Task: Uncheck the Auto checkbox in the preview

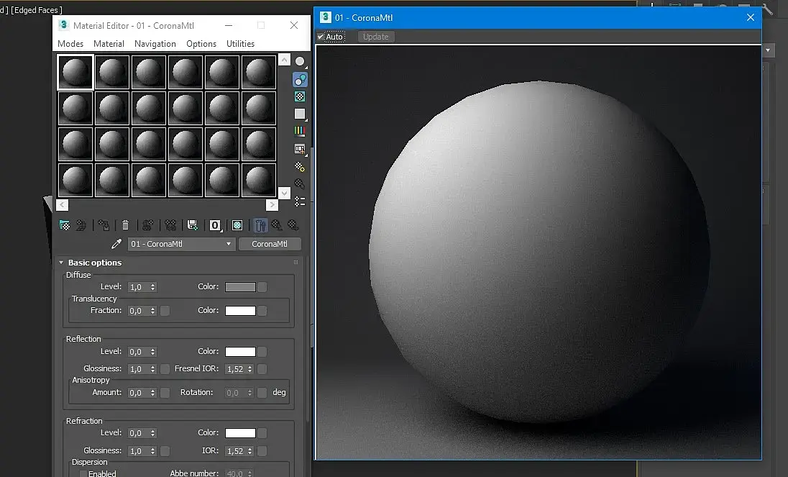Action: (x=321, y=37)
